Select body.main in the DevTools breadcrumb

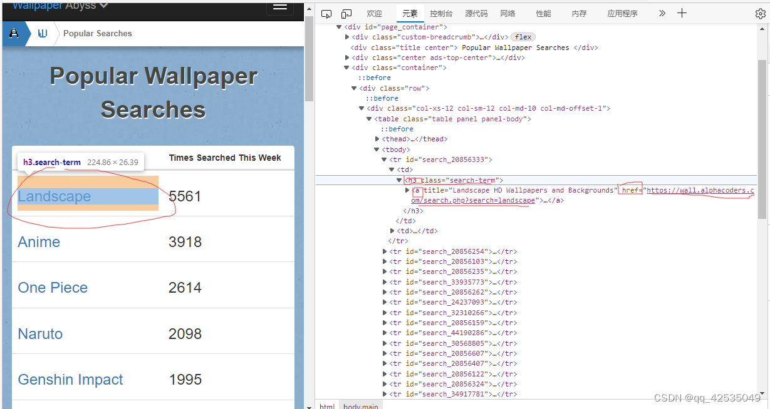point(360,405)
